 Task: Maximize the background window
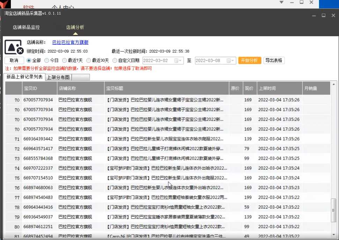coord(302,2)
